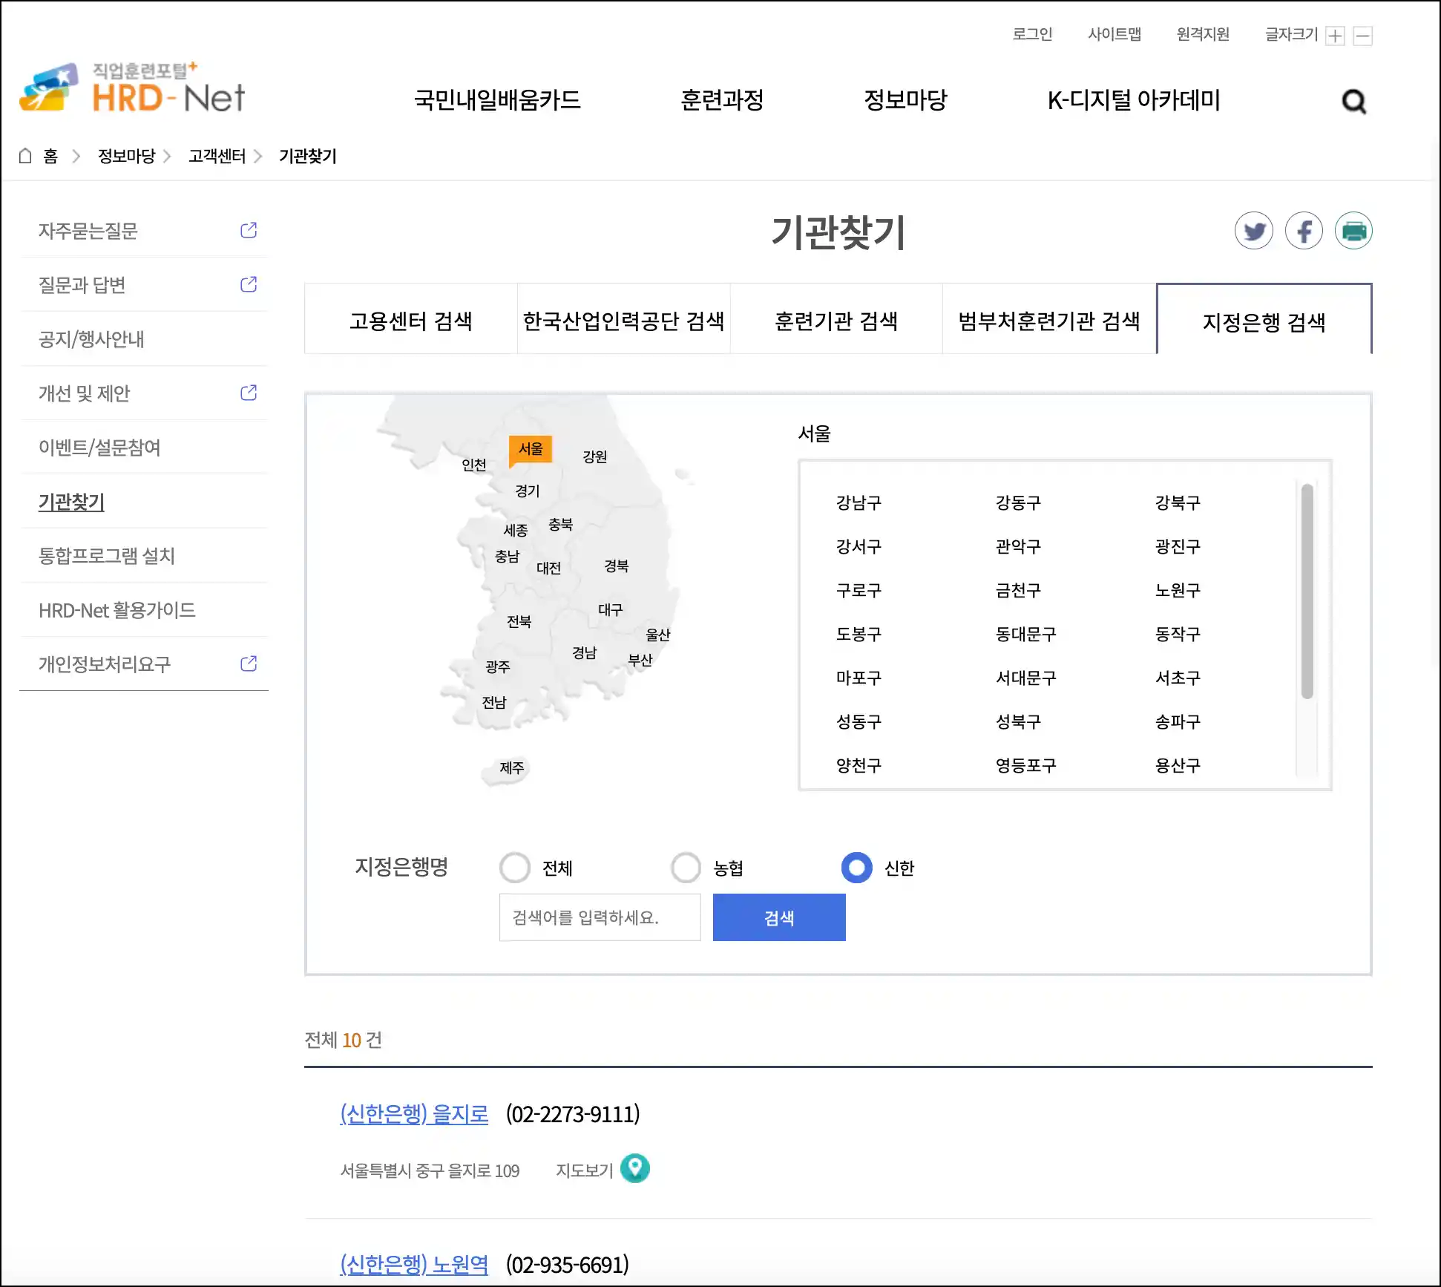The height and width of the screenshot is (1287, 1441).
Task: Select 제주 region on map
Action: pos(512,767)
